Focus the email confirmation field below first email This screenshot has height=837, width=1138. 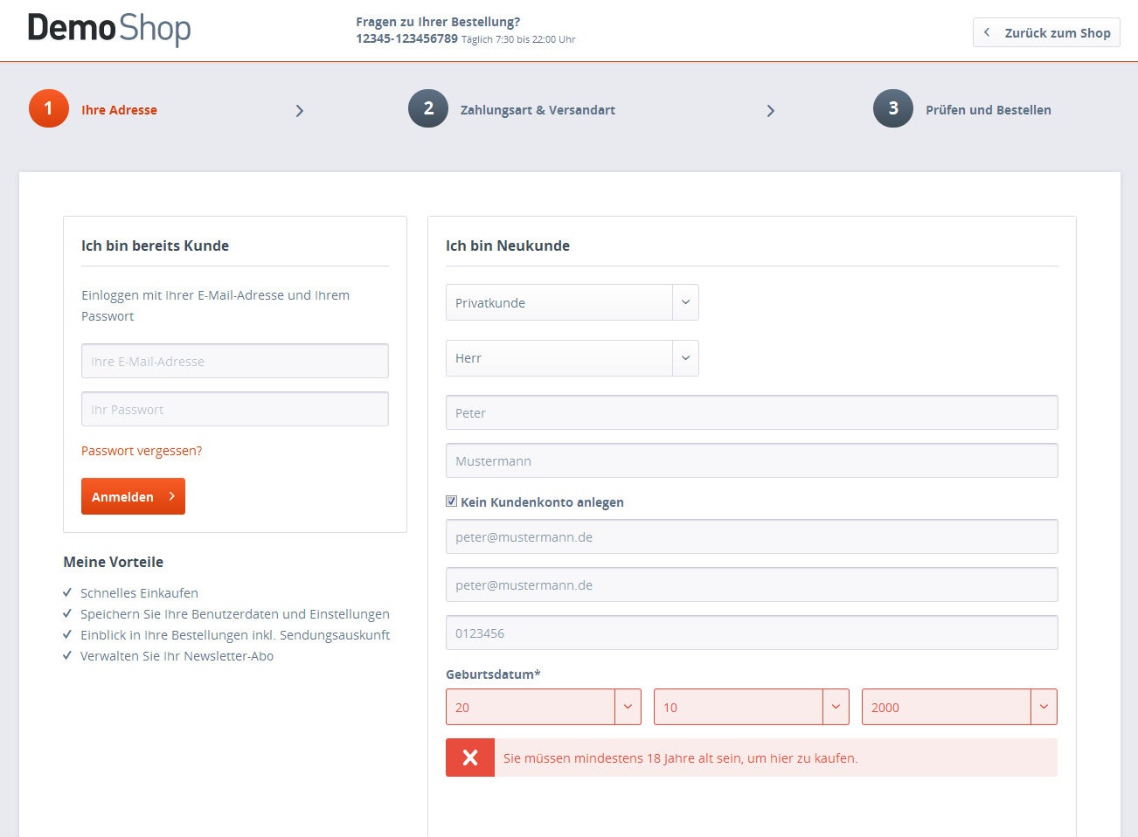(752, 585)
